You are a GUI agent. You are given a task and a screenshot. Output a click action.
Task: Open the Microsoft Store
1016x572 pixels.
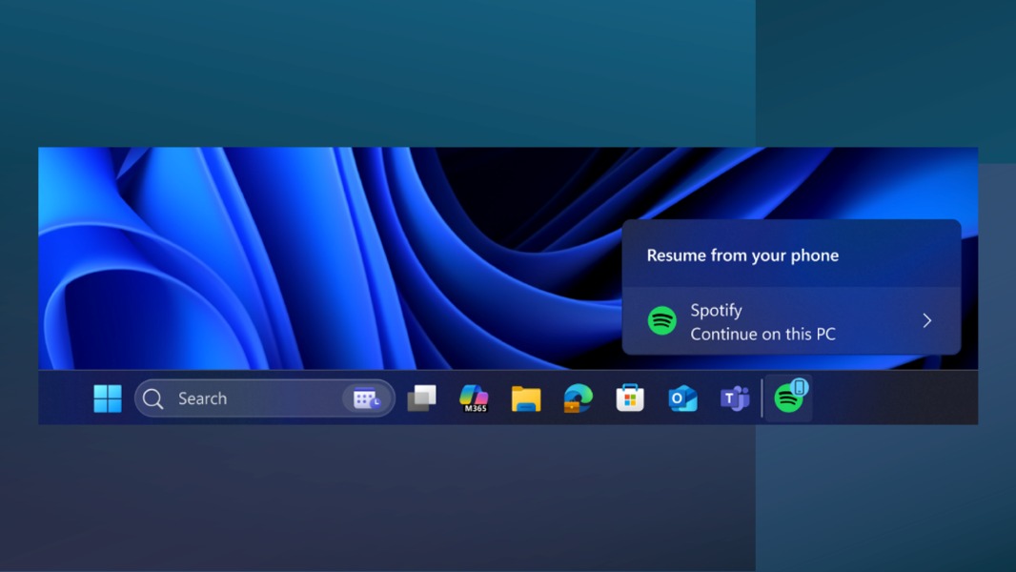(x=629, y=398)
